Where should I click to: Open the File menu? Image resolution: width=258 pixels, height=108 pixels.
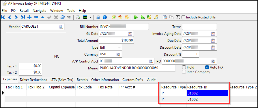(4, 11)
